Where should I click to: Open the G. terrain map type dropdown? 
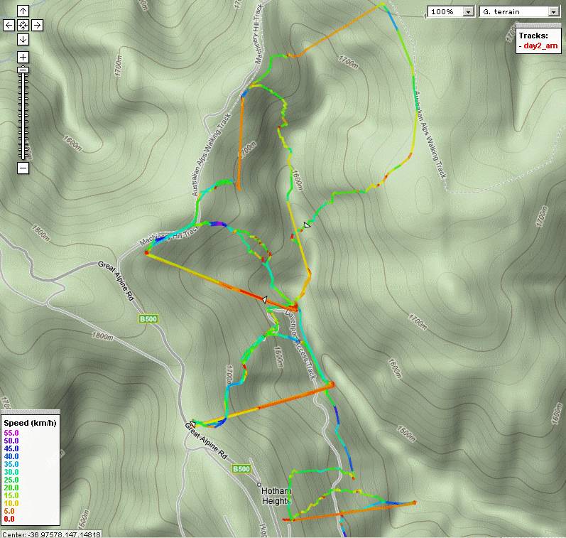tap(519, 12)
